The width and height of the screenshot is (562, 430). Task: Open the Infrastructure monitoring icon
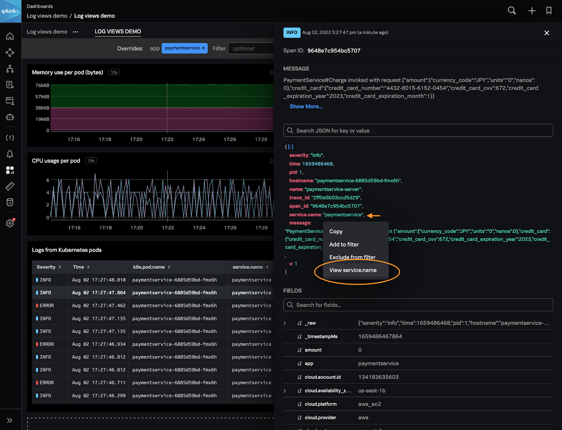10,69
